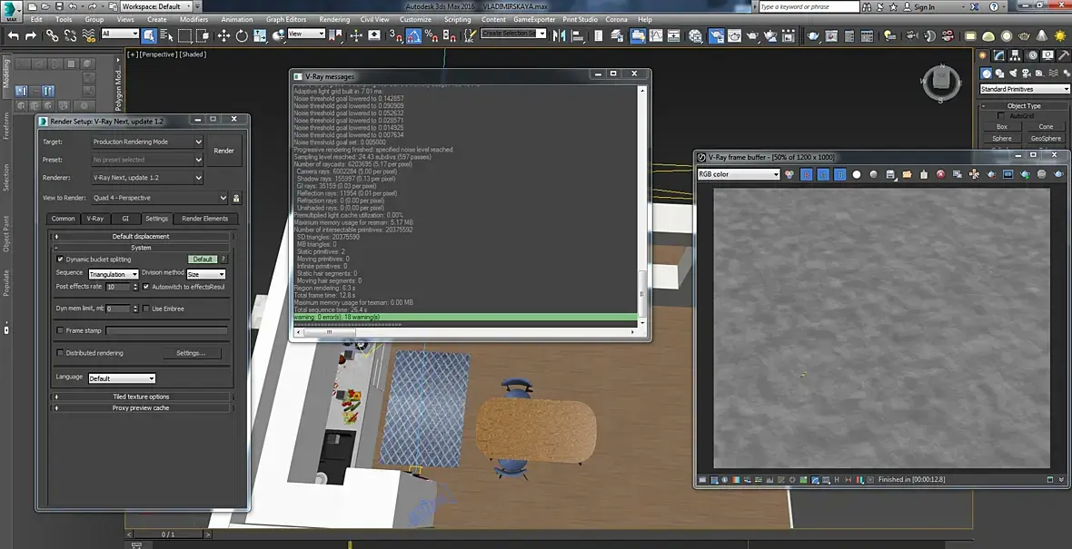Click the GeoSphere primitive button
Viewport: 1072px width, 549px height.
pyautogui.click(x=1046, y=139)
